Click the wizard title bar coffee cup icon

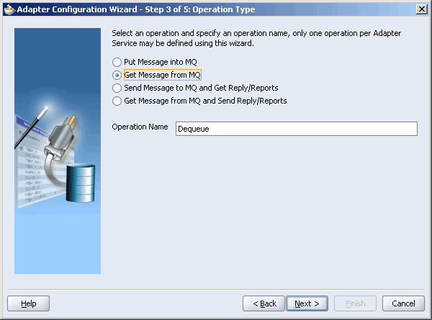[9, 9]
